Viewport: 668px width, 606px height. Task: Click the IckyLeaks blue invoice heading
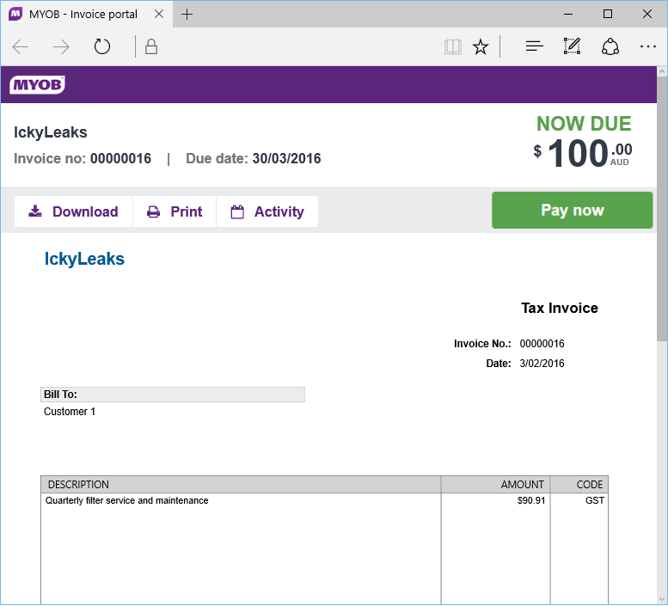pyautogui.click(x=84, y=259)
